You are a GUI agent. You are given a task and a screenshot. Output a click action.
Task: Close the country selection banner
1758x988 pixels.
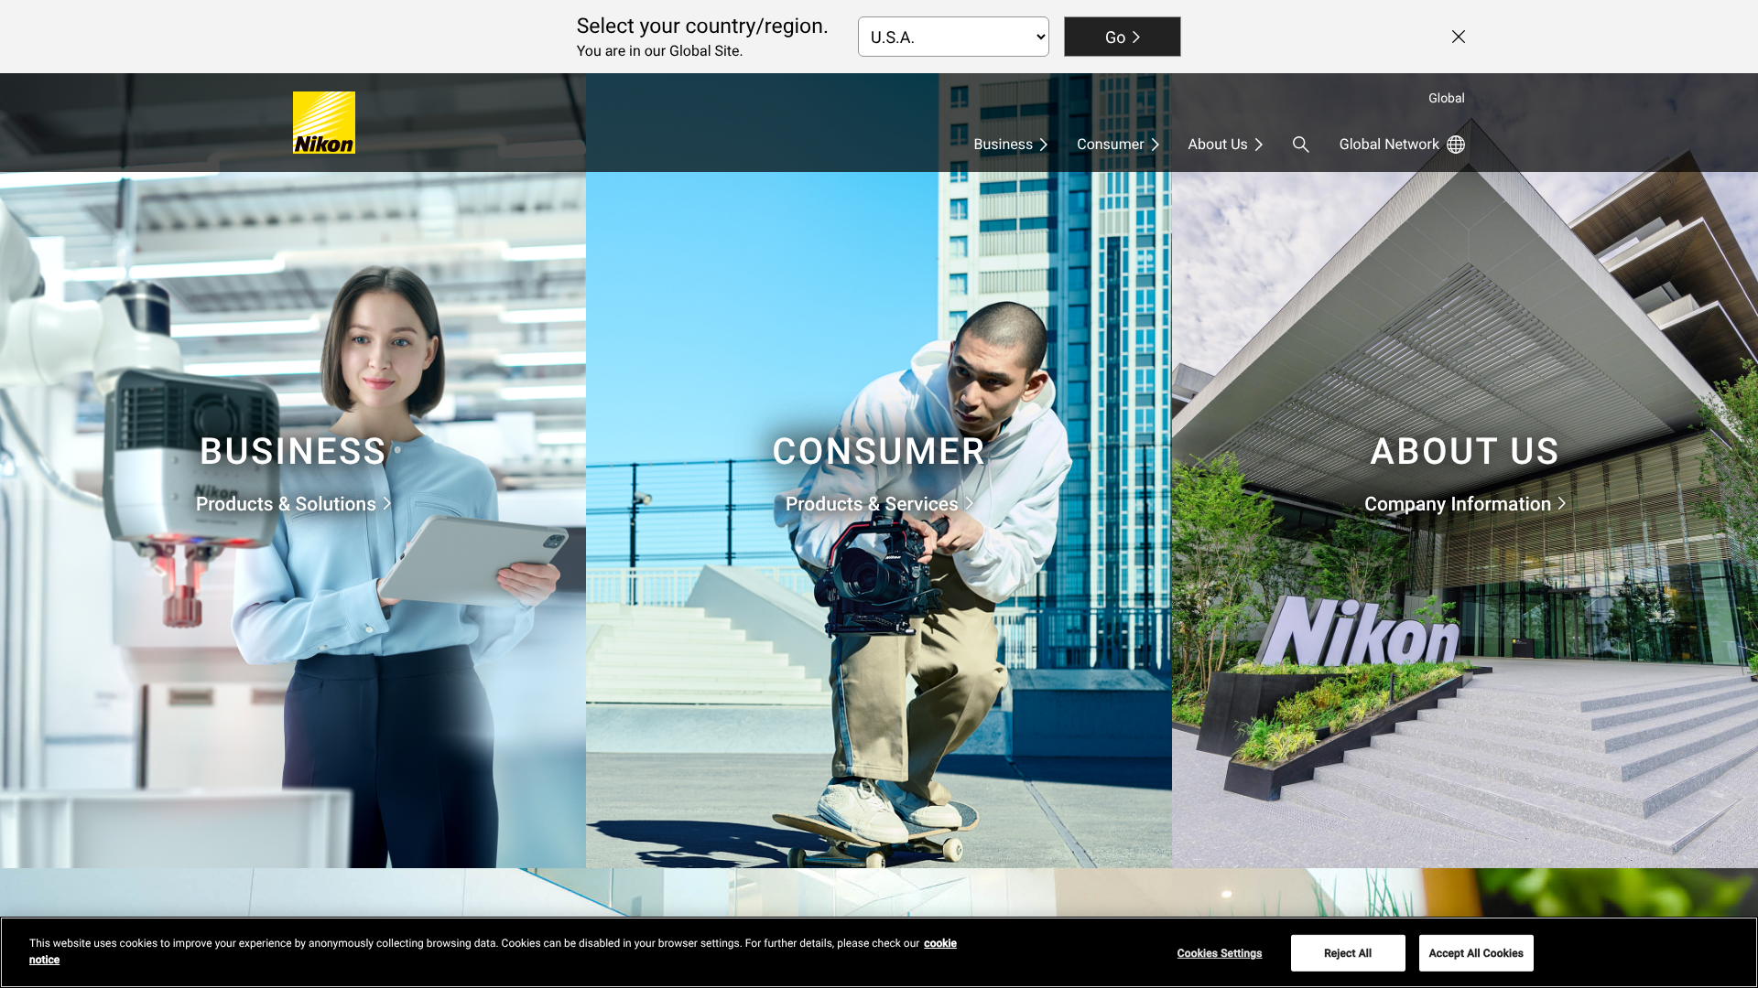point(1459,37)
